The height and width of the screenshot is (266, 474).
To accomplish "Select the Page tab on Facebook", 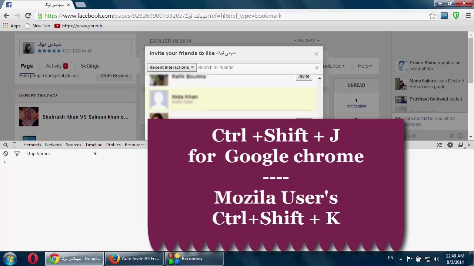I will tap(27, 66).
